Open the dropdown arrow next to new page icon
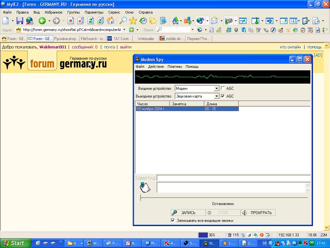Image resolution: width=330 pixels, height=248 pixels. click(x=13, y=21)
